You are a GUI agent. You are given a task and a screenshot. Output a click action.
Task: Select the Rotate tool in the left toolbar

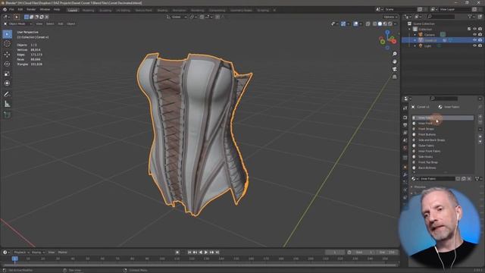(7, 64)
